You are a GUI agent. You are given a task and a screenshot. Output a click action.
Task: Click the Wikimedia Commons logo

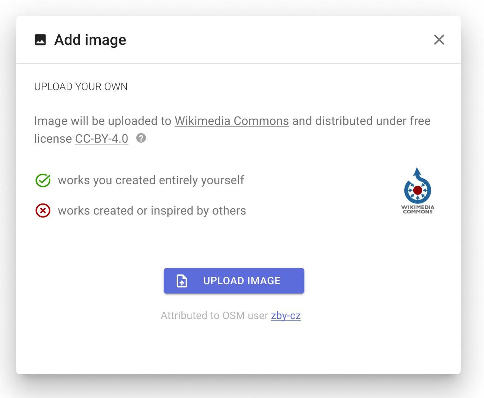pos(418,190)
